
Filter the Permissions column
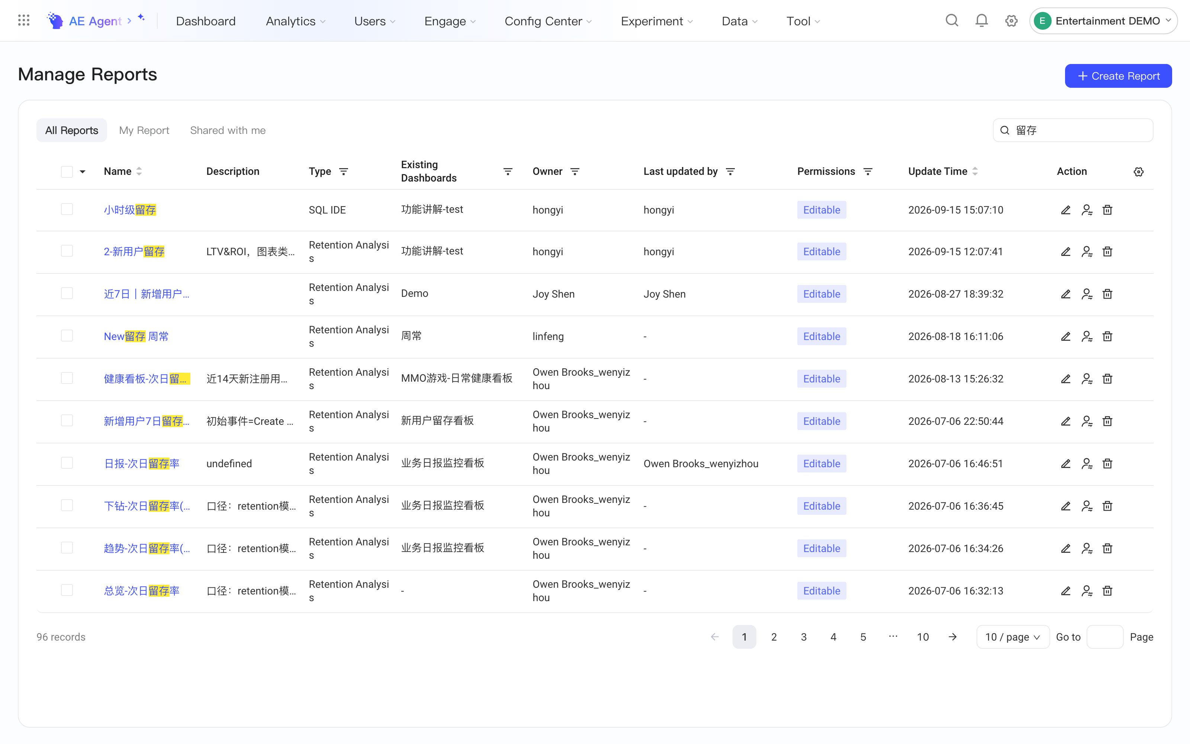[868, 172]
